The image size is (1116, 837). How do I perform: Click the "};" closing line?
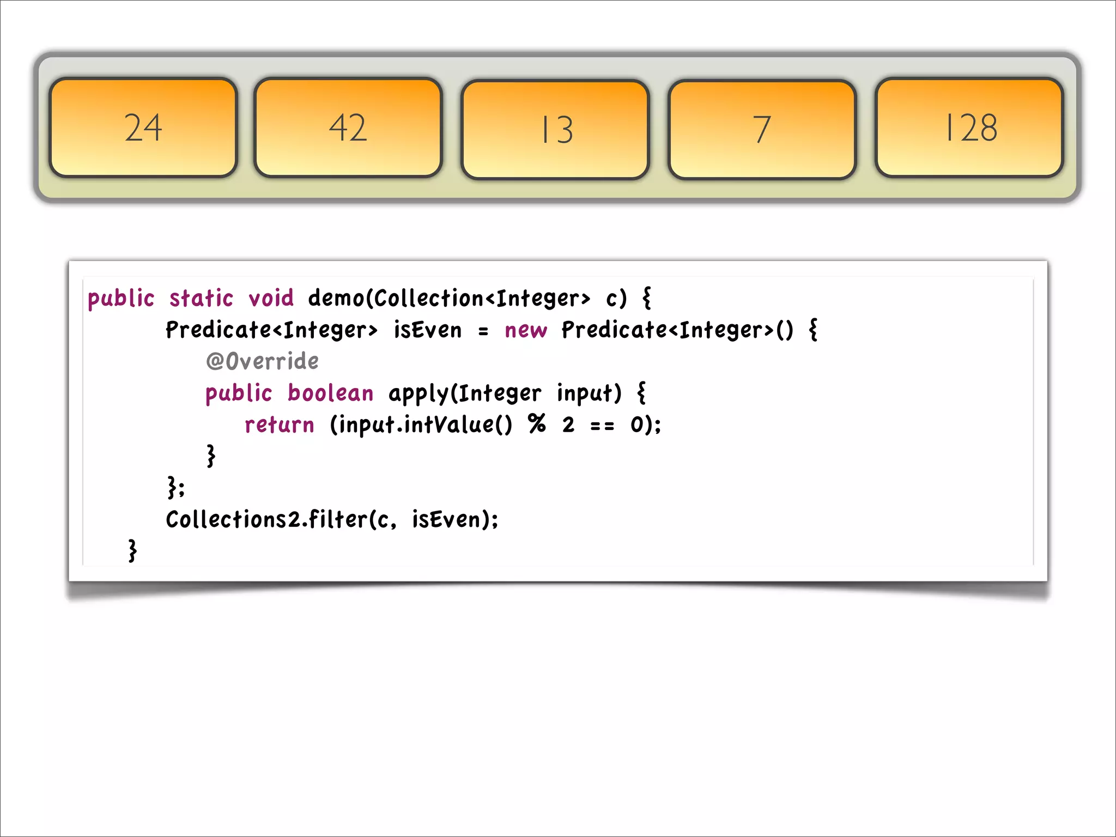pos(175,487)
